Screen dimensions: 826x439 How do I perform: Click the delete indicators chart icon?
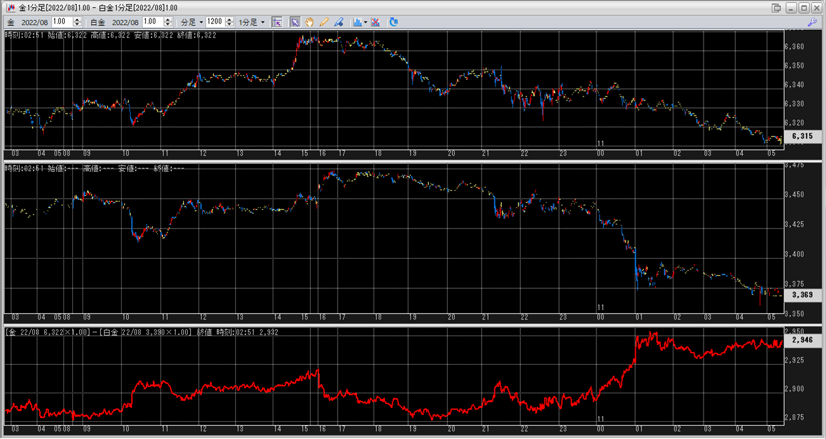coord(376,22)
